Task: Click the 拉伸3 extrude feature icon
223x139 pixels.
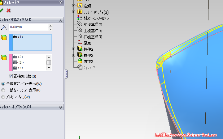Action: click(x=80, y=55)
